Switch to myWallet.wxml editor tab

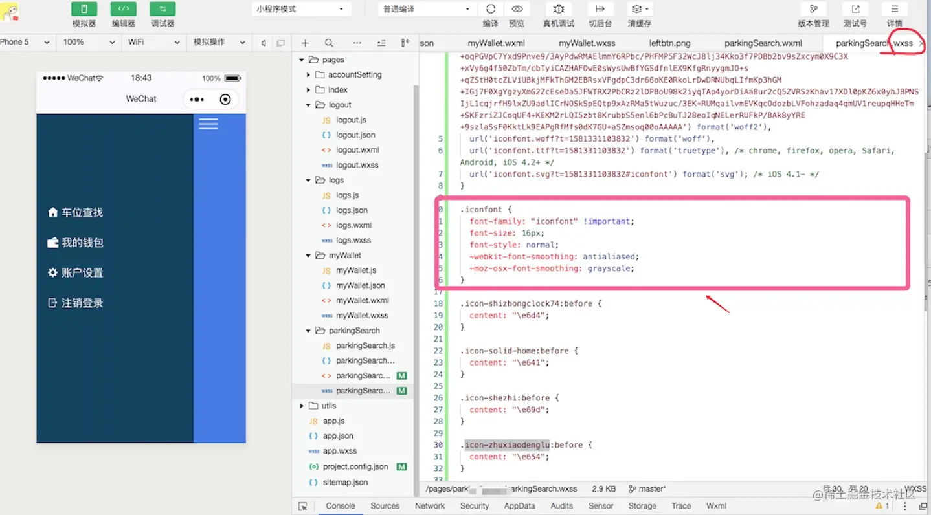(497, 43)
